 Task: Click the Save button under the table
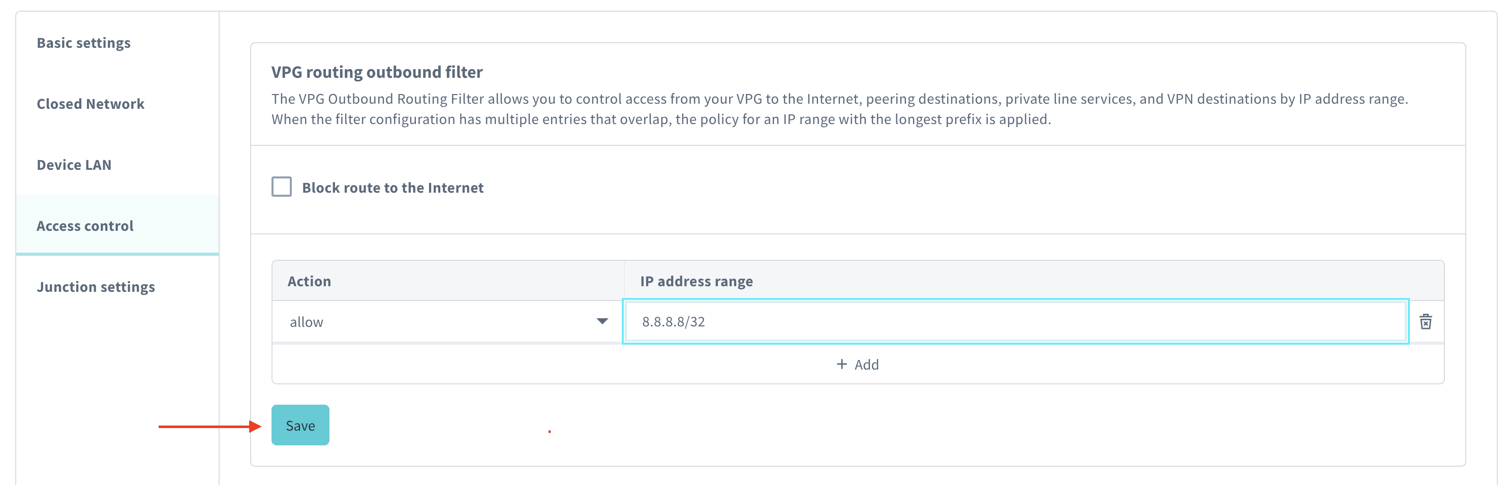tap(300, 425)
